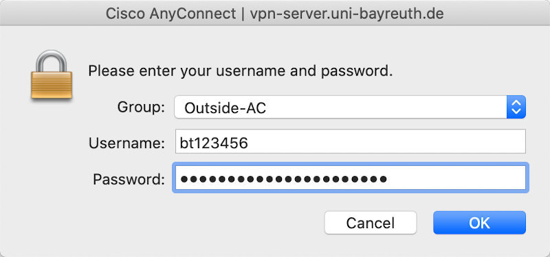This screenshot has height=257, width=550.
Task: Click blank dialog area left of Cancel button
Action: click(210, 223)
